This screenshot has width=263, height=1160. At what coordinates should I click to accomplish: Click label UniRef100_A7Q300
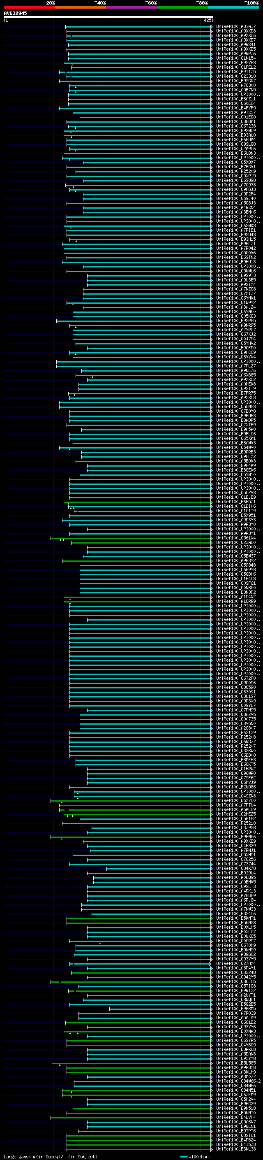click(x=236, y=86)
